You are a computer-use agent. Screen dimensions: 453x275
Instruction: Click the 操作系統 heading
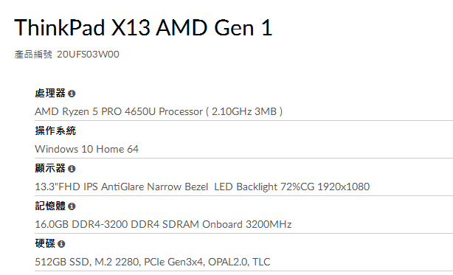pos(55,130)
